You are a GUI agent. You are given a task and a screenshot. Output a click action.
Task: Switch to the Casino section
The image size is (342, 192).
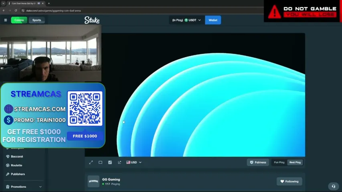(x=19, y=20)
